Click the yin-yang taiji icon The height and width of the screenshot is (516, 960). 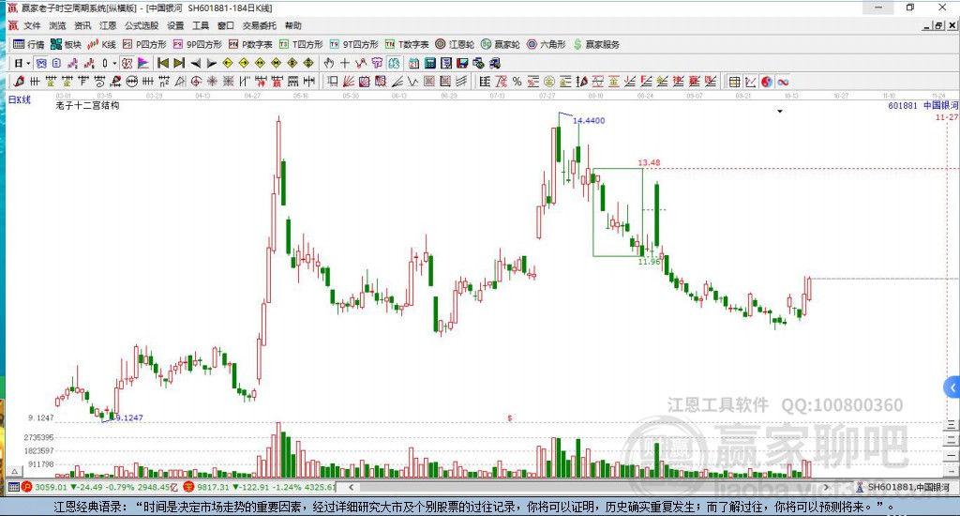[767, 82]
